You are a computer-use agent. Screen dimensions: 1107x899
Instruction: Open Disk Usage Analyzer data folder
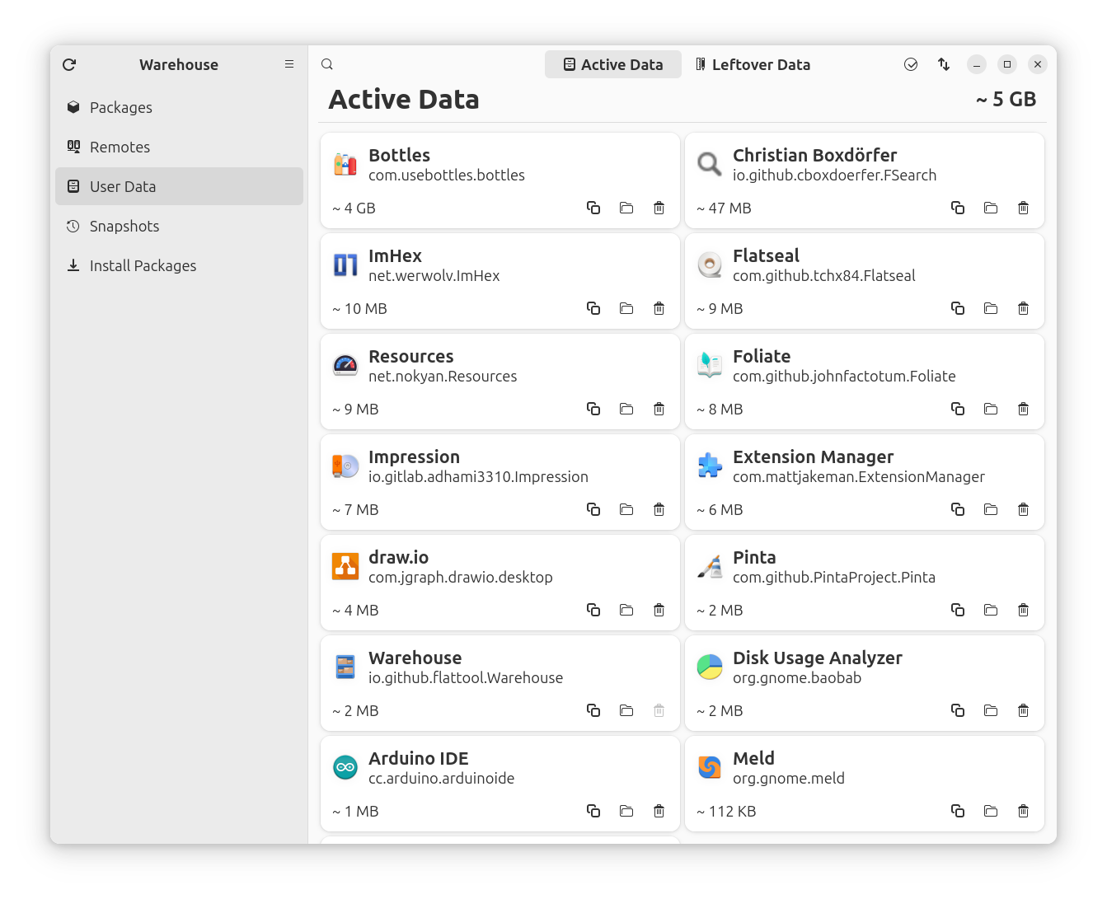(x=991, y=710)
